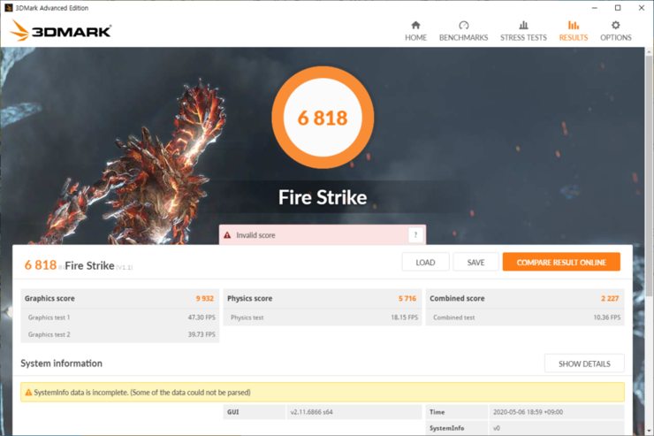Click the SystemInfo incomplete warning icon
Screen dimensions: 654x436
click(x=28, y=392)
